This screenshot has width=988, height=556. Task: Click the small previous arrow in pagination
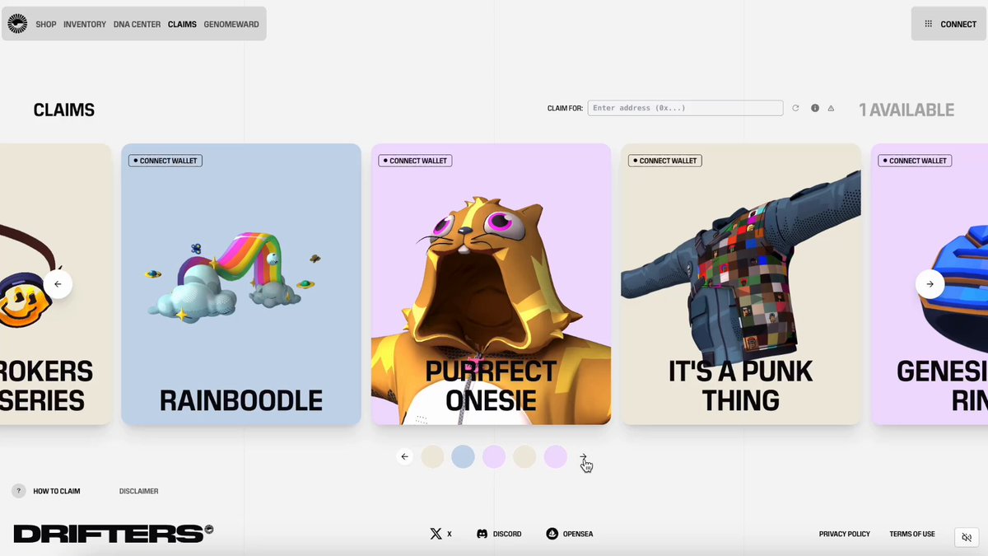tap(404, 456)
